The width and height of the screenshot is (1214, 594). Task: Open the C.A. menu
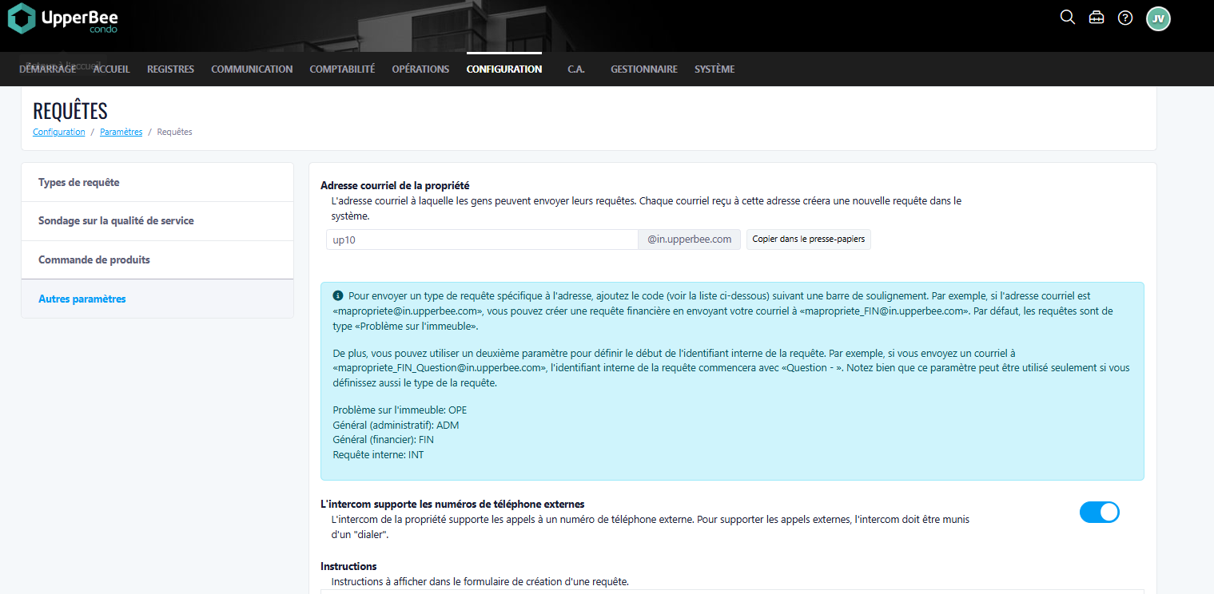(576, 69)
